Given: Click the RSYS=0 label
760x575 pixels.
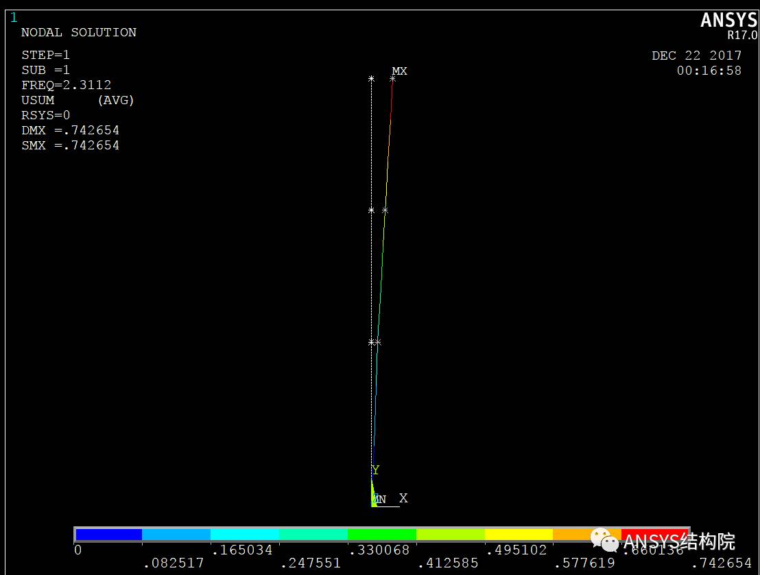Looking at the screenshot, I should click(x=45, y=115).
